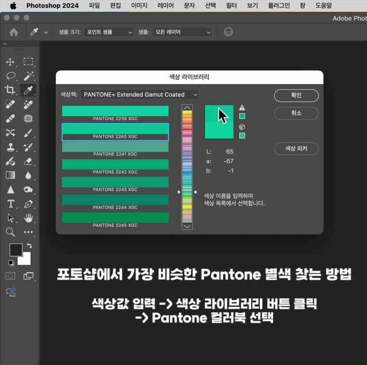The height and width of the screenshot is (365, 367).
Task: Select the Content-Aware Move tool
Action: pos(10,133)
